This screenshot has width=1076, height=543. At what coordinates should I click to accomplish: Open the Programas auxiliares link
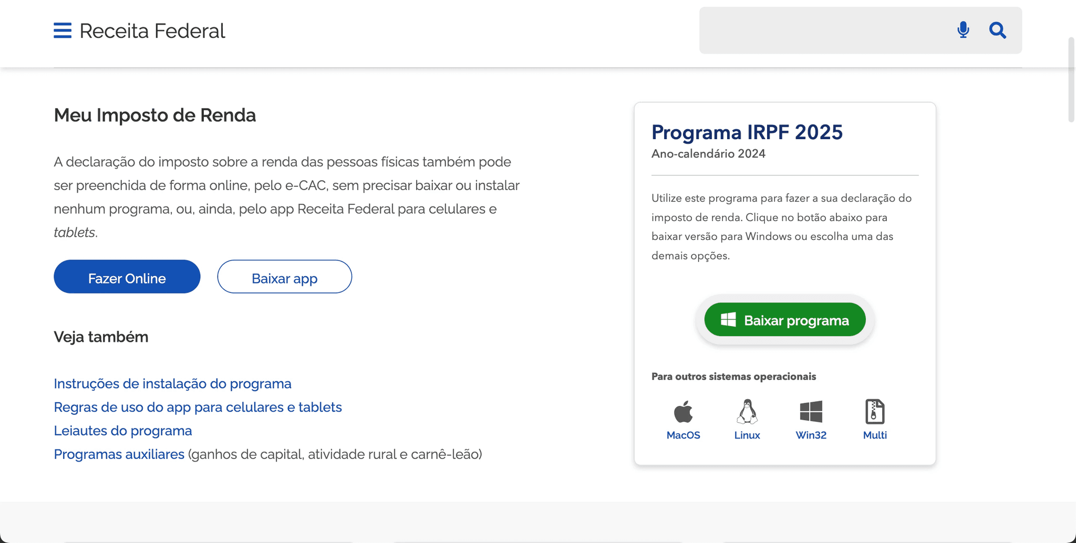[119, 454]
